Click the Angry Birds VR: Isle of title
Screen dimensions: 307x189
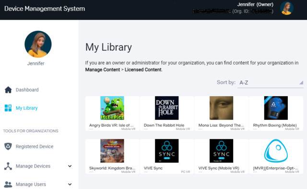click(x=111, y=125)
